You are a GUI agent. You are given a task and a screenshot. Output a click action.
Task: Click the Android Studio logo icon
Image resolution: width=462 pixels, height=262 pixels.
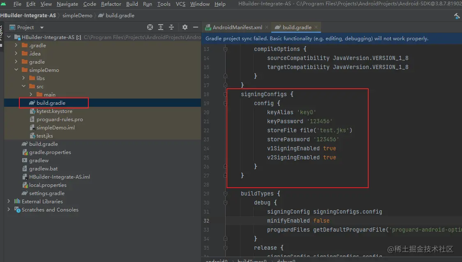coord(3,4)
